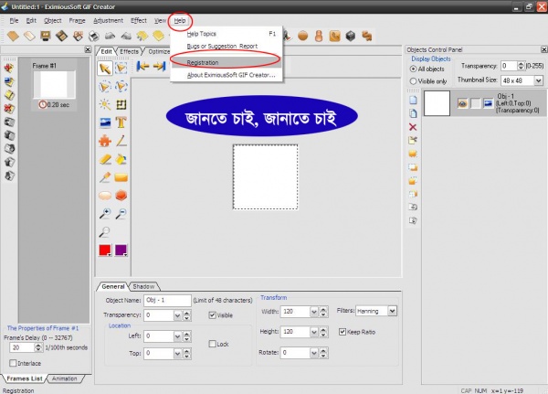The image size is (548, 394).
Task: Open the Frames List tab
Action: tap(24, 378)
